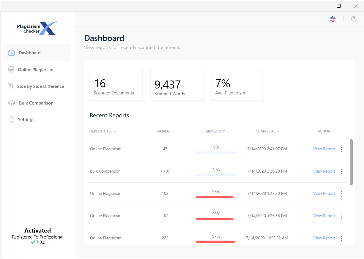Click the Side By Side Difference document icon
Viewport: 364px width, 259px height.
tap(11, 86)
